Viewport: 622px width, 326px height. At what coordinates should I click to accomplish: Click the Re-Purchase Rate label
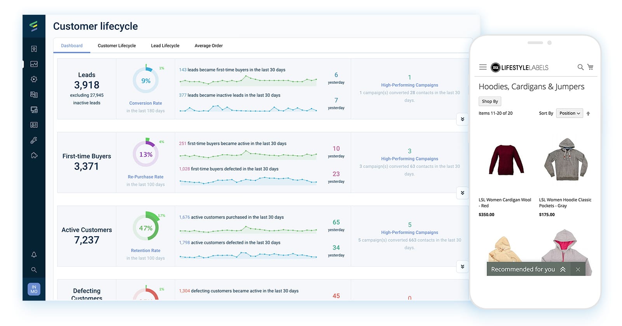[145, 177]
